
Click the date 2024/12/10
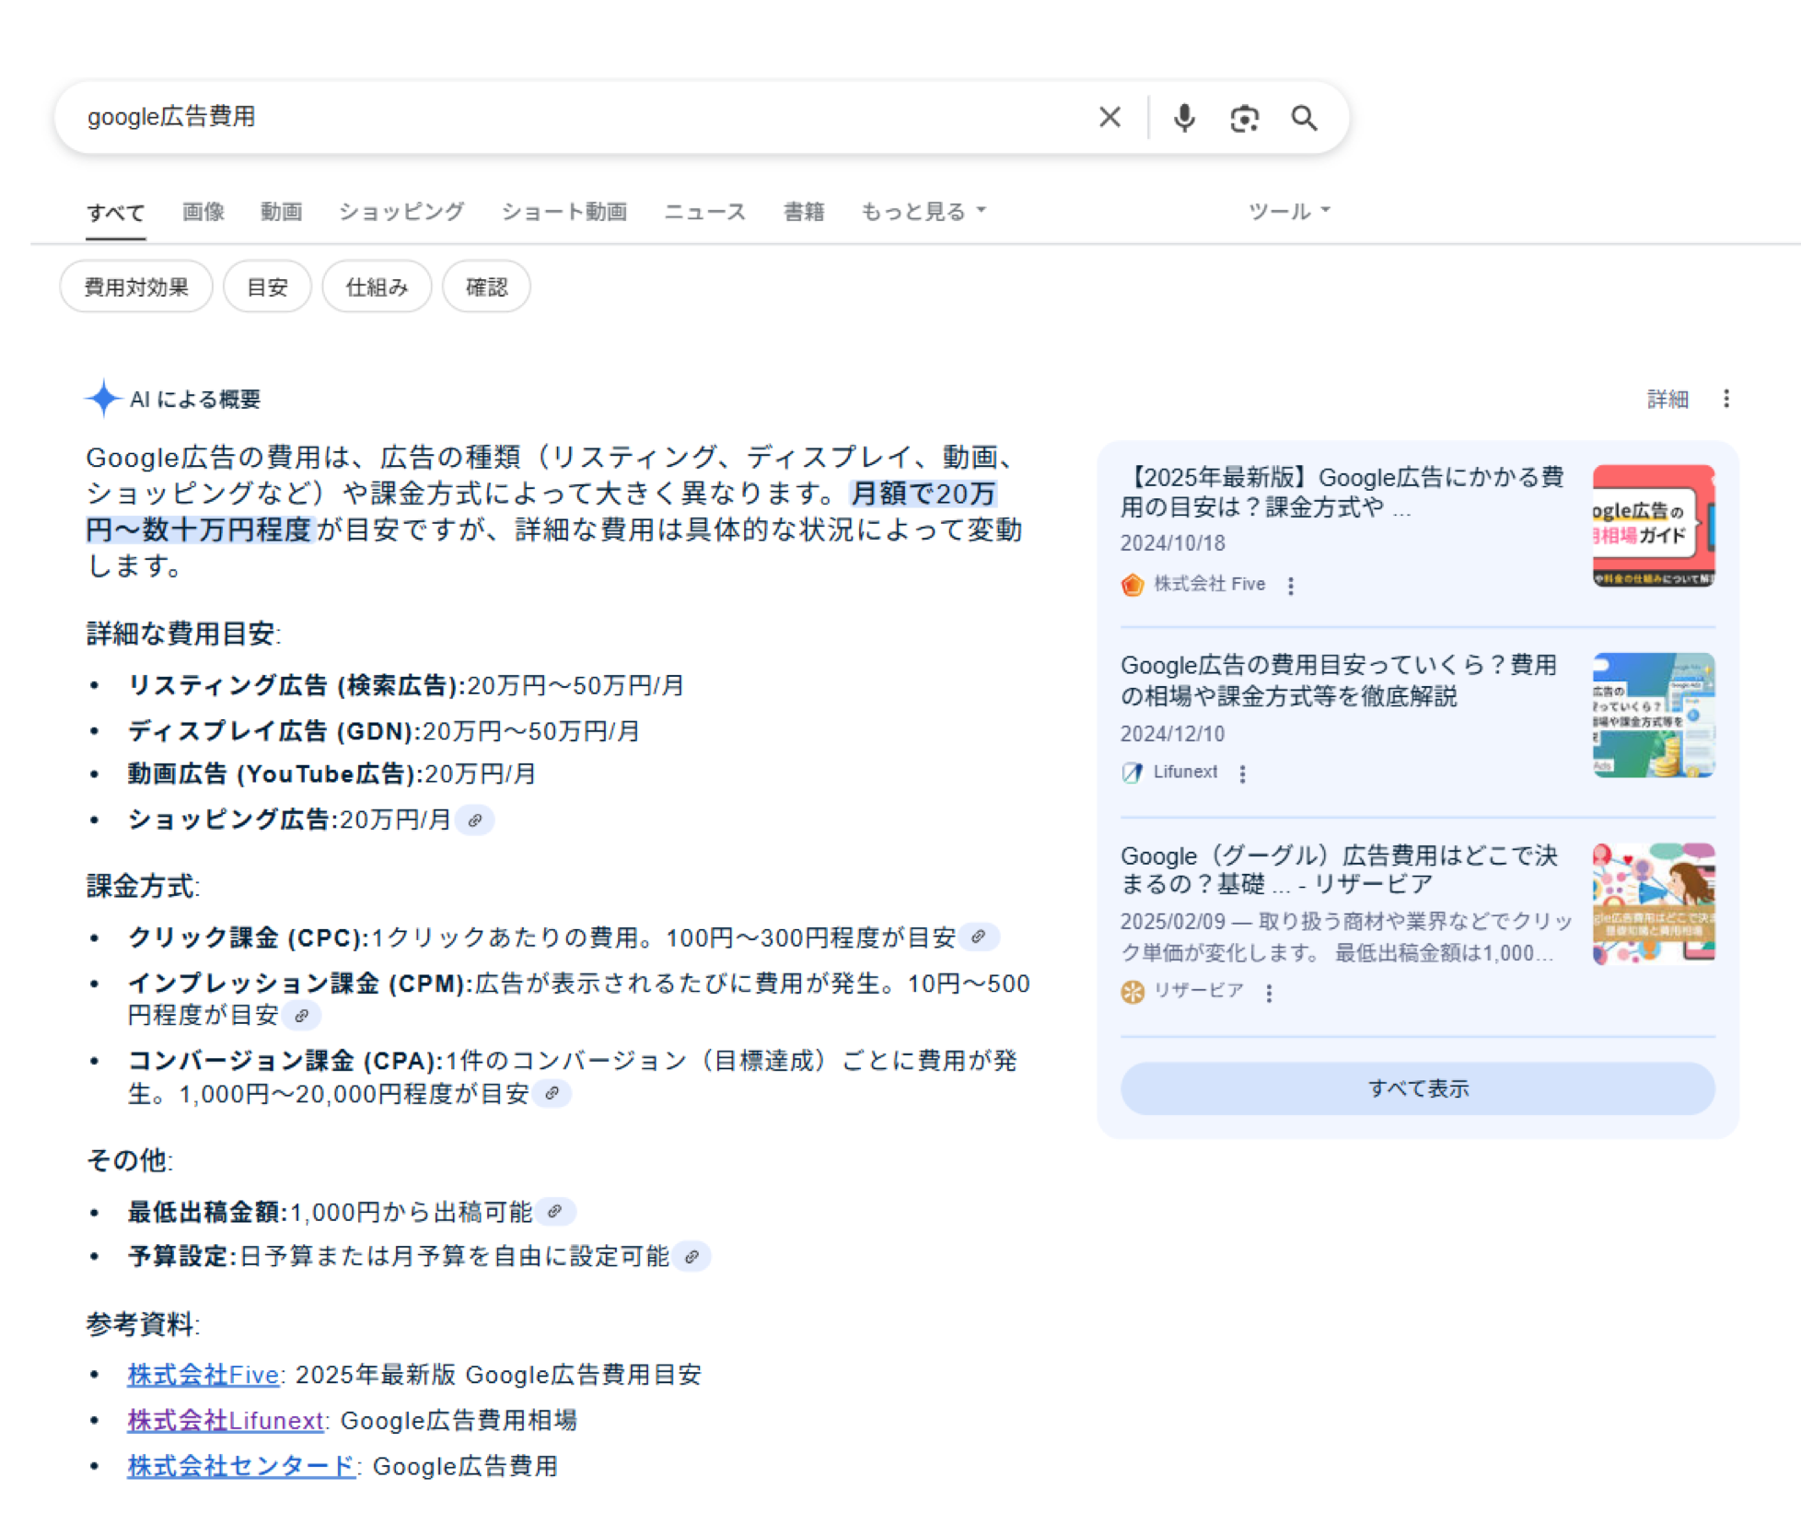pyautogui.click(x=1172, y=734)
